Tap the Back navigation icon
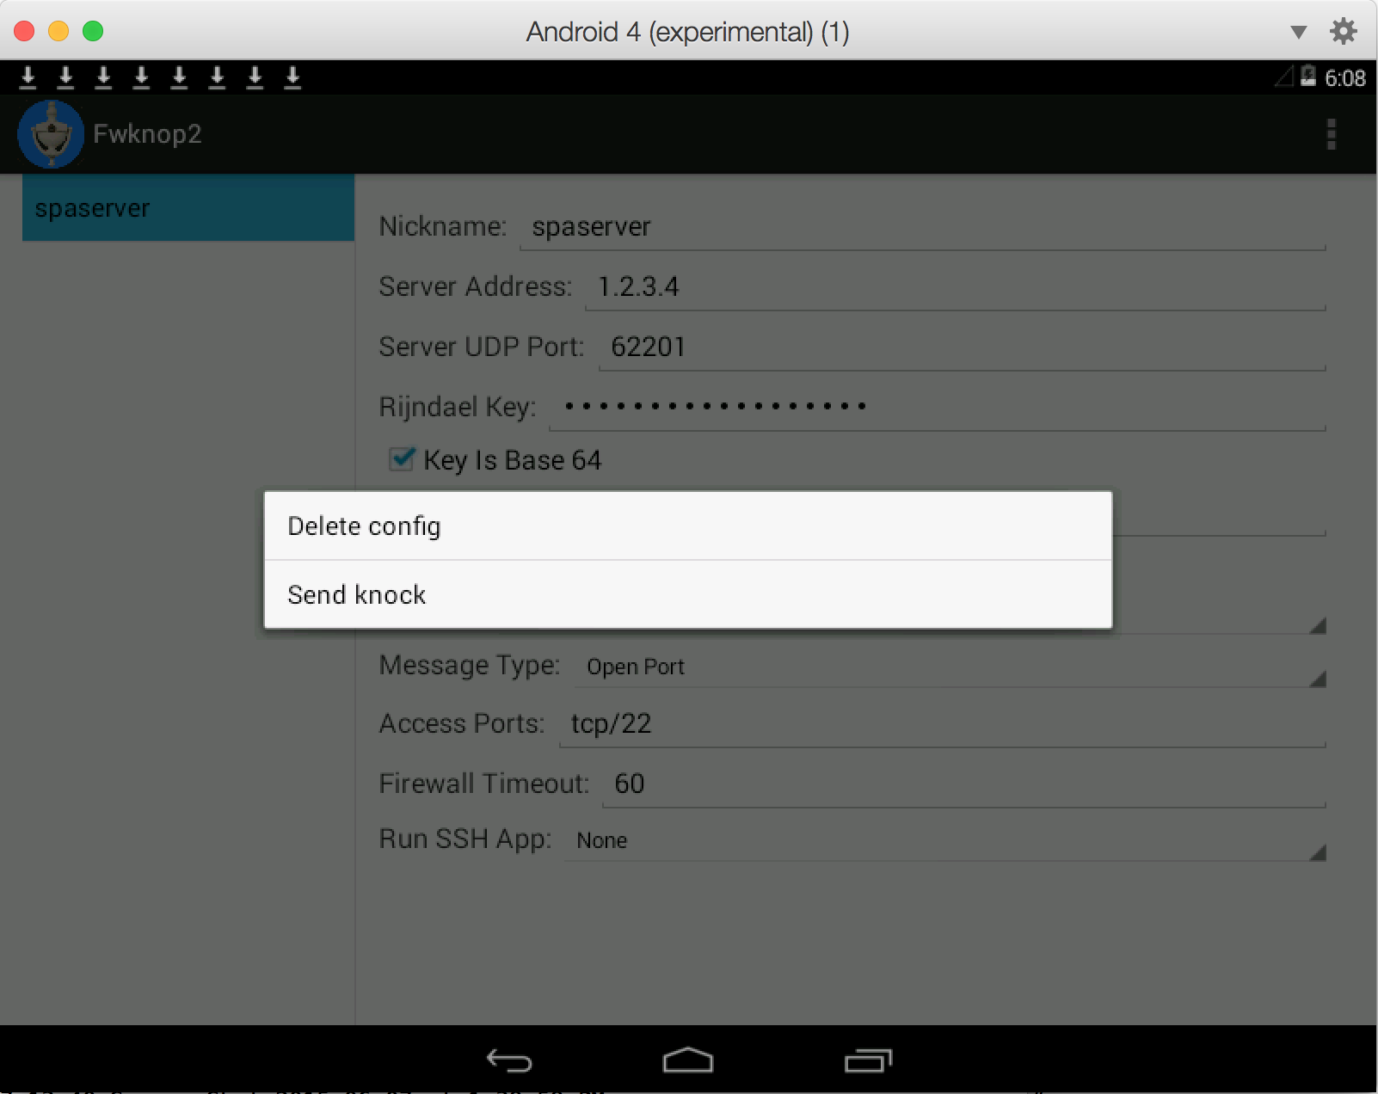The width and height of the screenshot is (1378, 1094). pos(509,1061)
